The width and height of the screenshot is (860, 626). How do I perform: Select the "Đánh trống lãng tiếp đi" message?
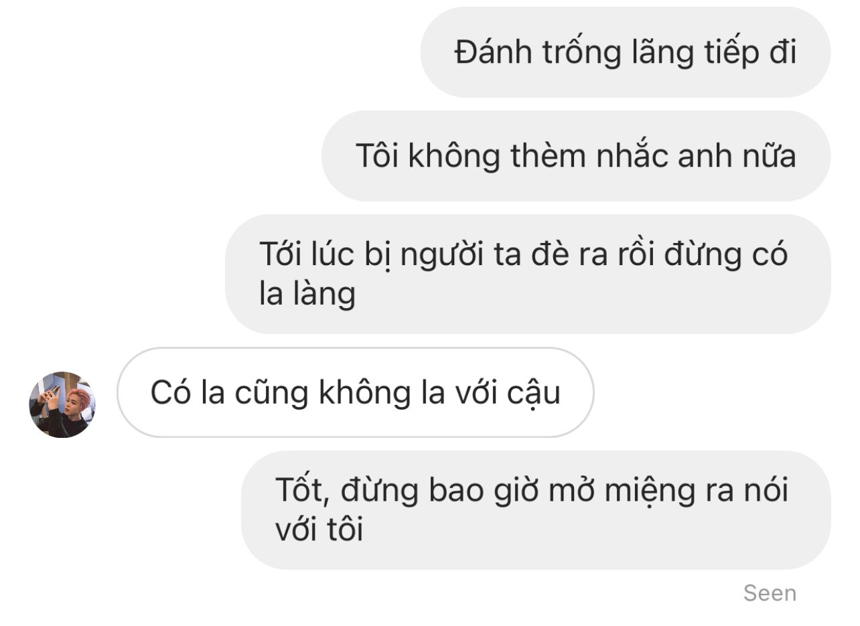coord(626,52)
